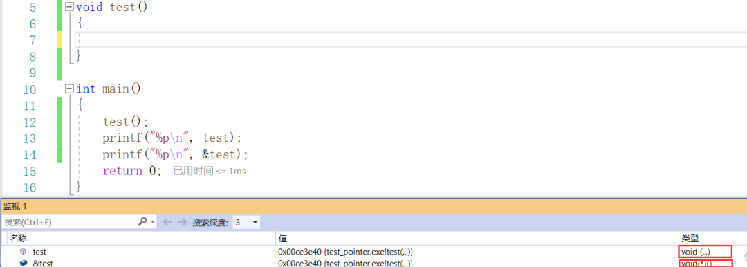Select the 监视 1 panel title

coord(15,206)
